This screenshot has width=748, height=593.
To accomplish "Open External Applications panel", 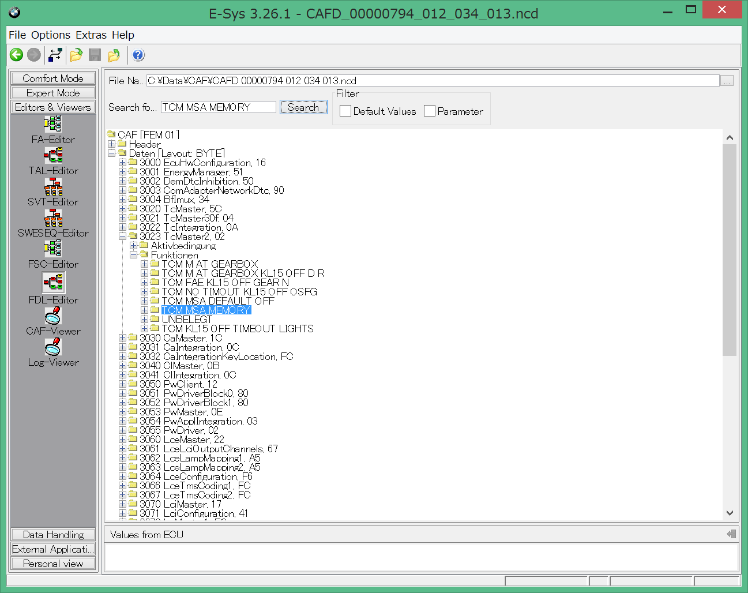I will tap(53, 549).
